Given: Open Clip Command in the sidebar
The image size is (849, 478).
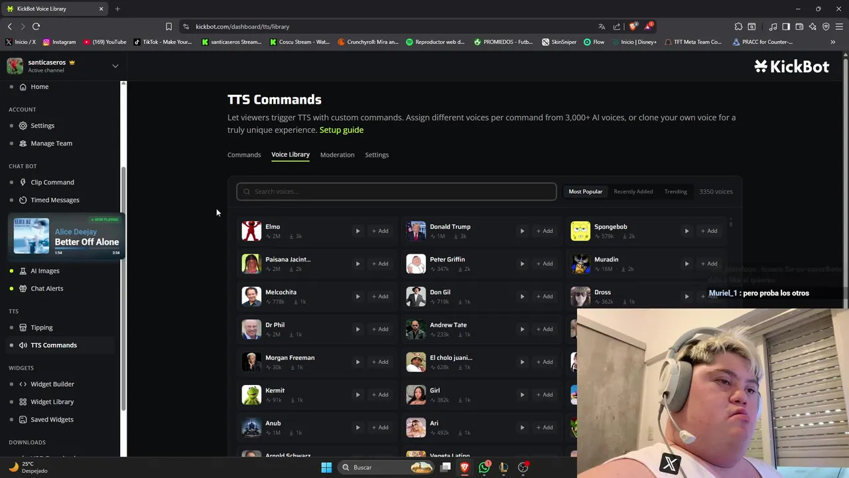Looking at the screenshot, I should point(52,182).
